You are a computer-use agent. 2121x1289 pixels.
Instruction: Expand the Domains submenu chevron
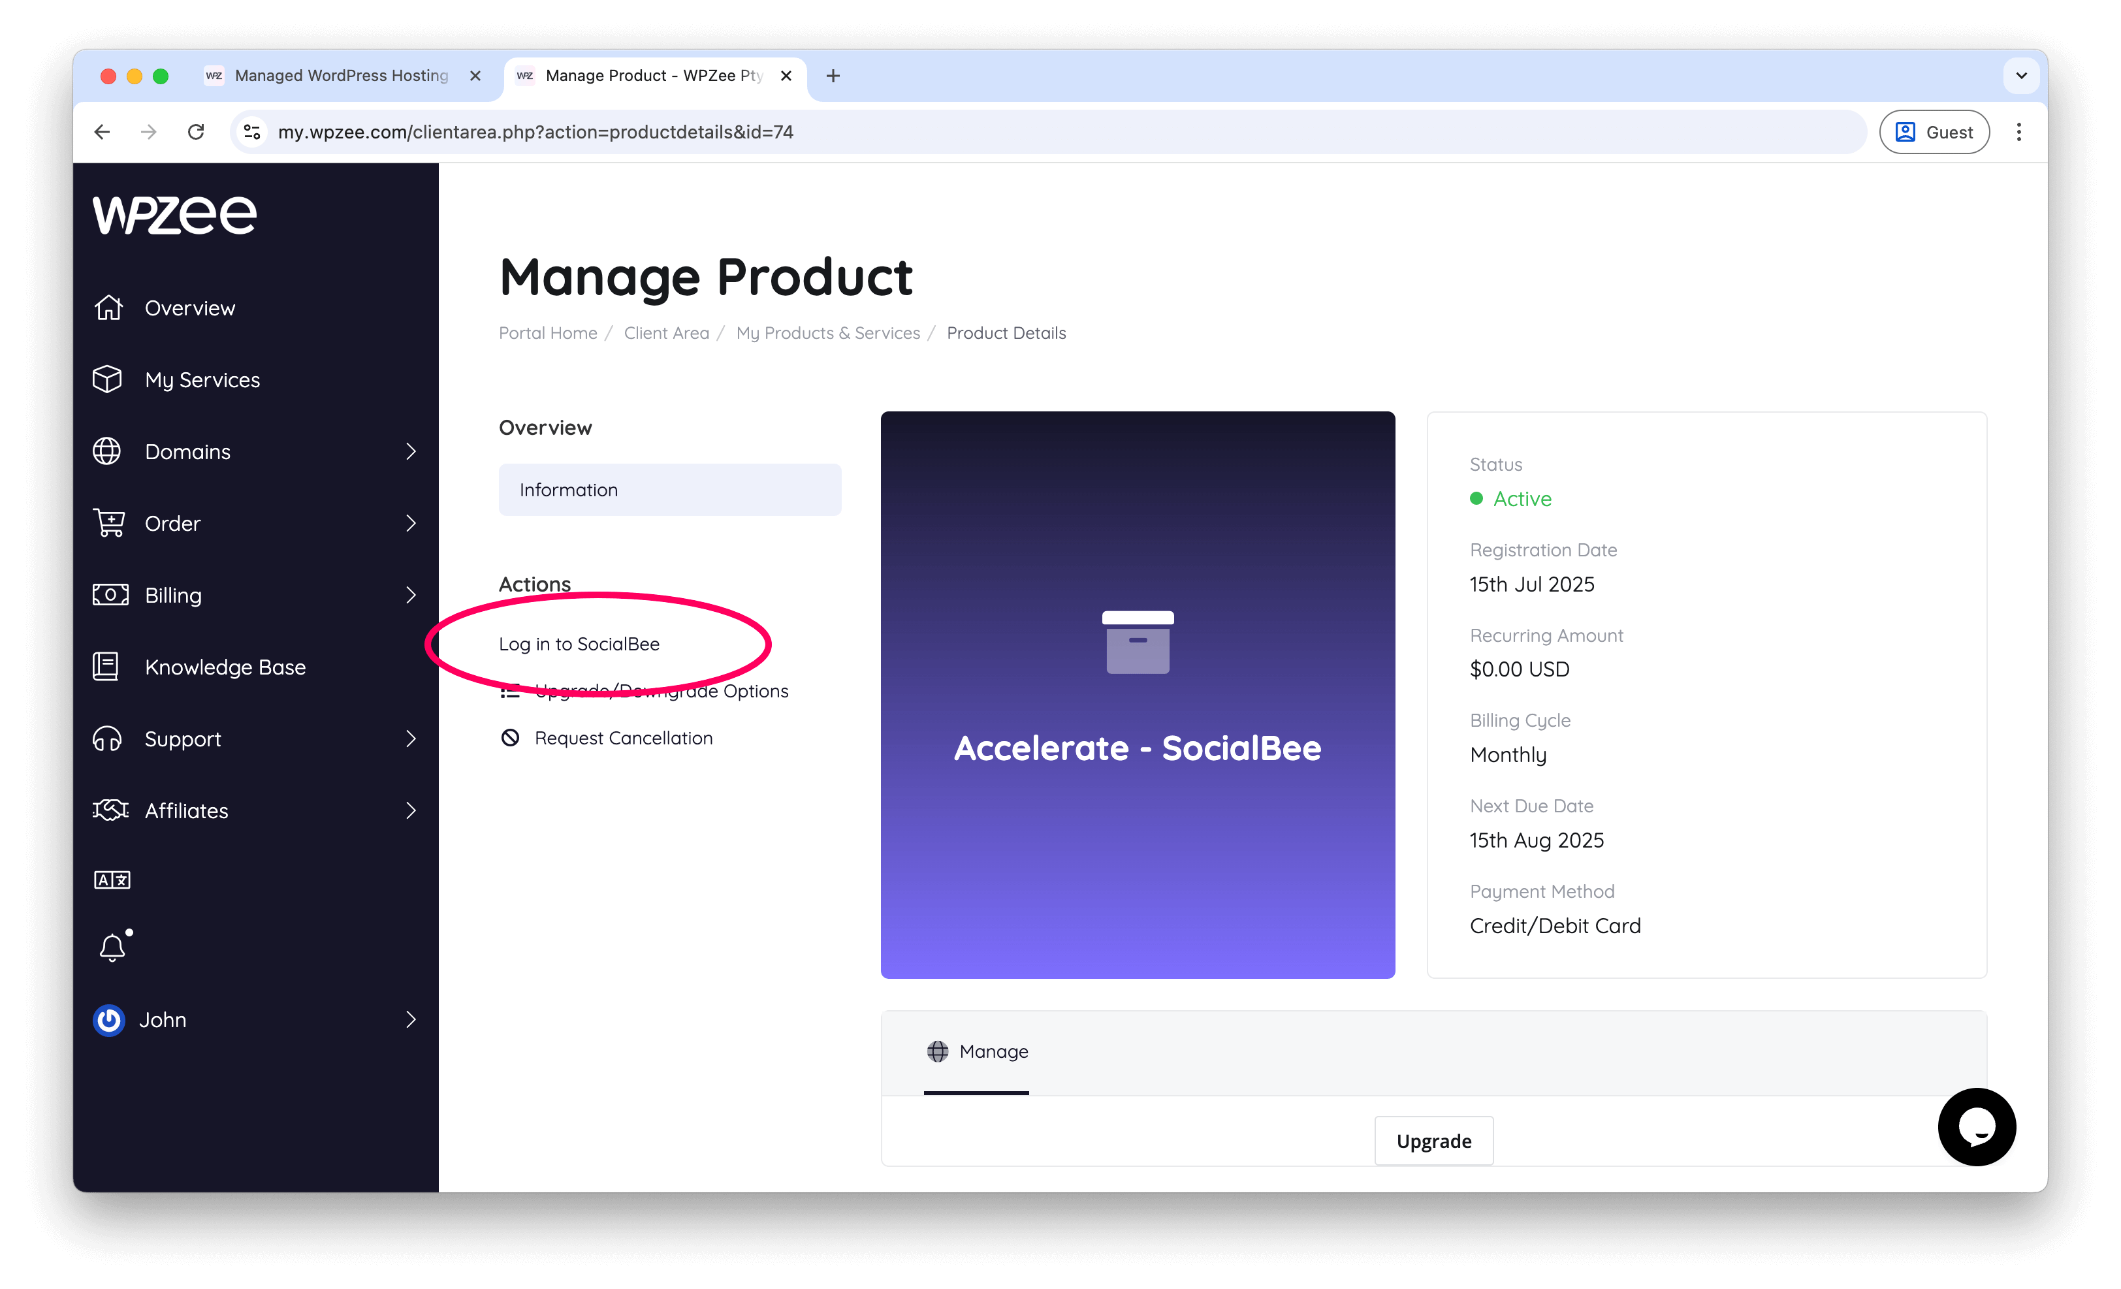click(x=411, y=451)
